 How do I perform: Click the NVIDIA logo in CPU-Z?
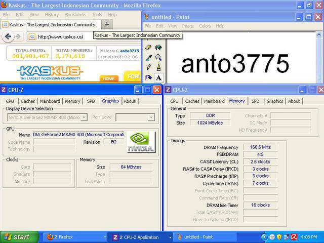pos(141,142)
